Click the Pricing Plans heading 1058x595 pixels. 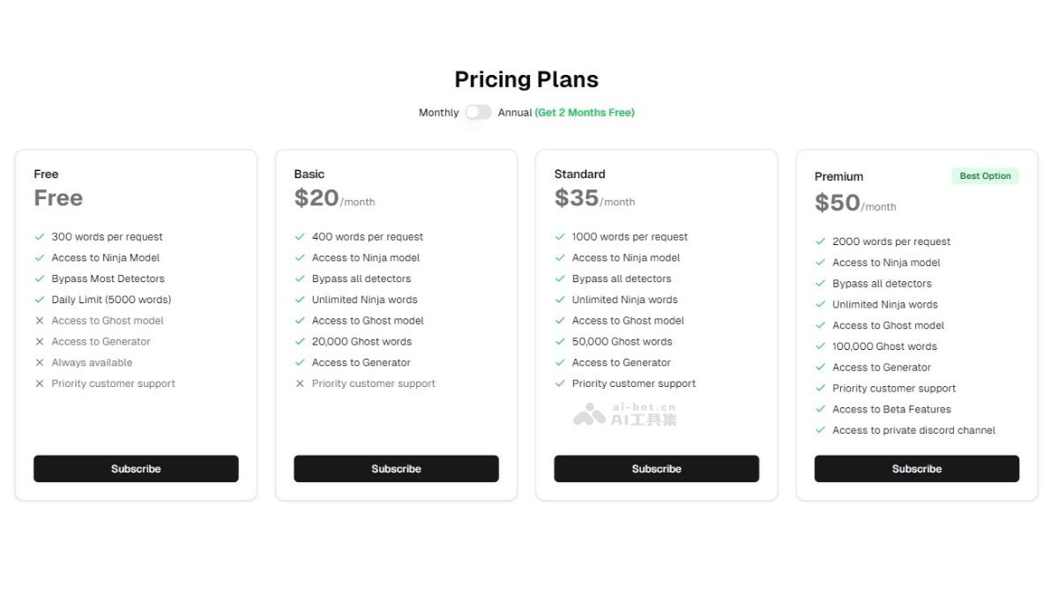526,79
